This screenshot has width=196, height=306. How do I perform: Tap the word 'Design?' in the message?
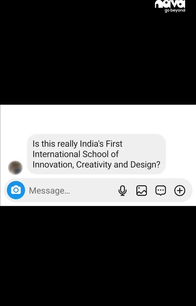click(x=145, y=164)
